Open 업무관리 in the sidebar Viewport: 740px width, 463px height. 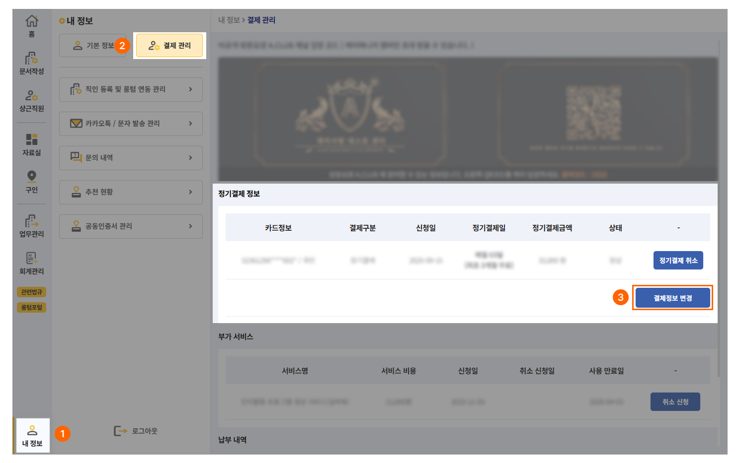click(x=31, y=221)
